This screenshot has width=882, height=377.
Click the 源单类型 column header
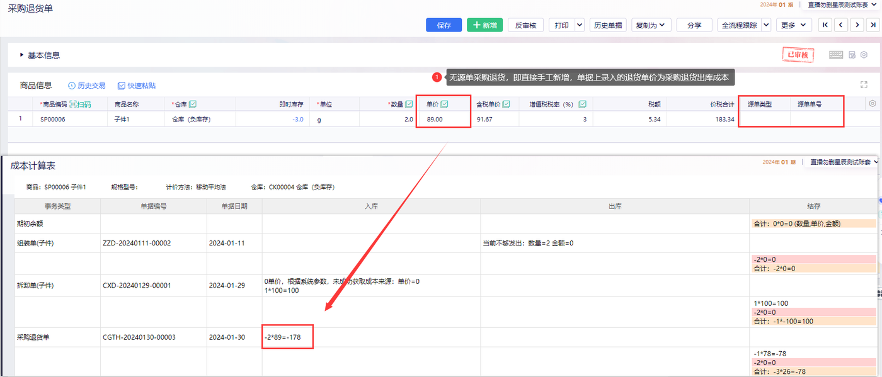(759, 104)
